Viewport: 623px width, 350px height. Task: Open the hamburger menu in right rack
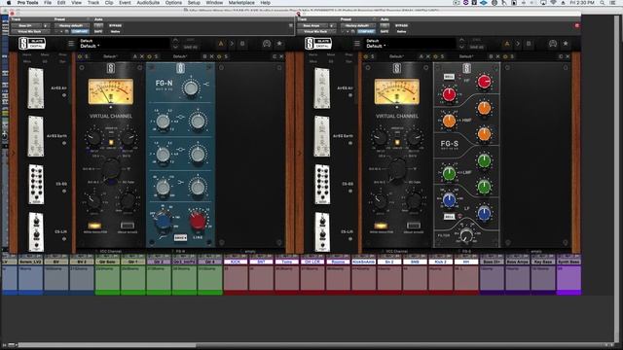357,44
